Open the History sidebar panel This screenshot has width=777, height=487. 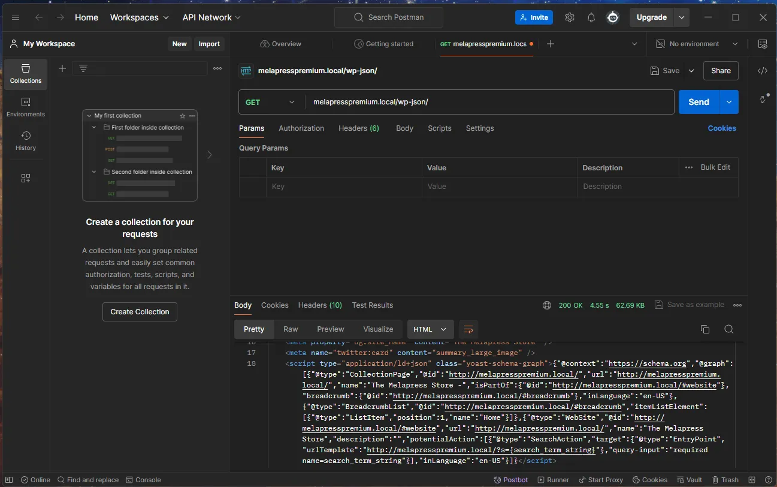(x=26, y=141)
